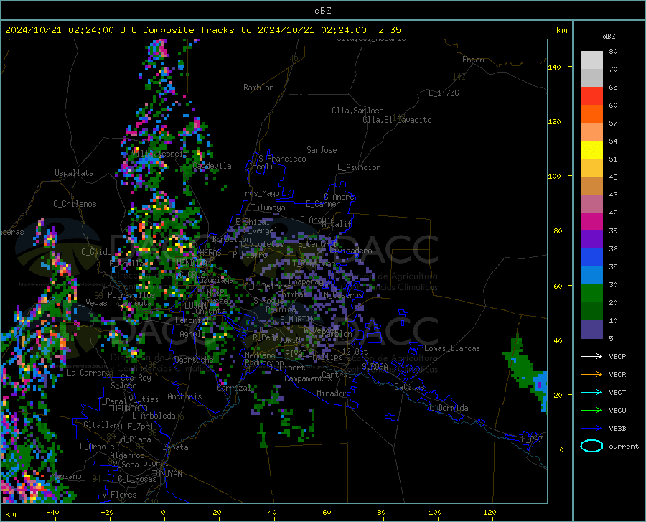Click the 'Potrerillos' map label
Screen dimensions: 646x522
(x=131, y=295)
